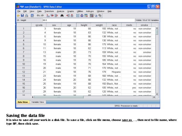Viewport: 182px width, 136px height.
Task: Select row number 7 header
Action: (x=23, y=52)
